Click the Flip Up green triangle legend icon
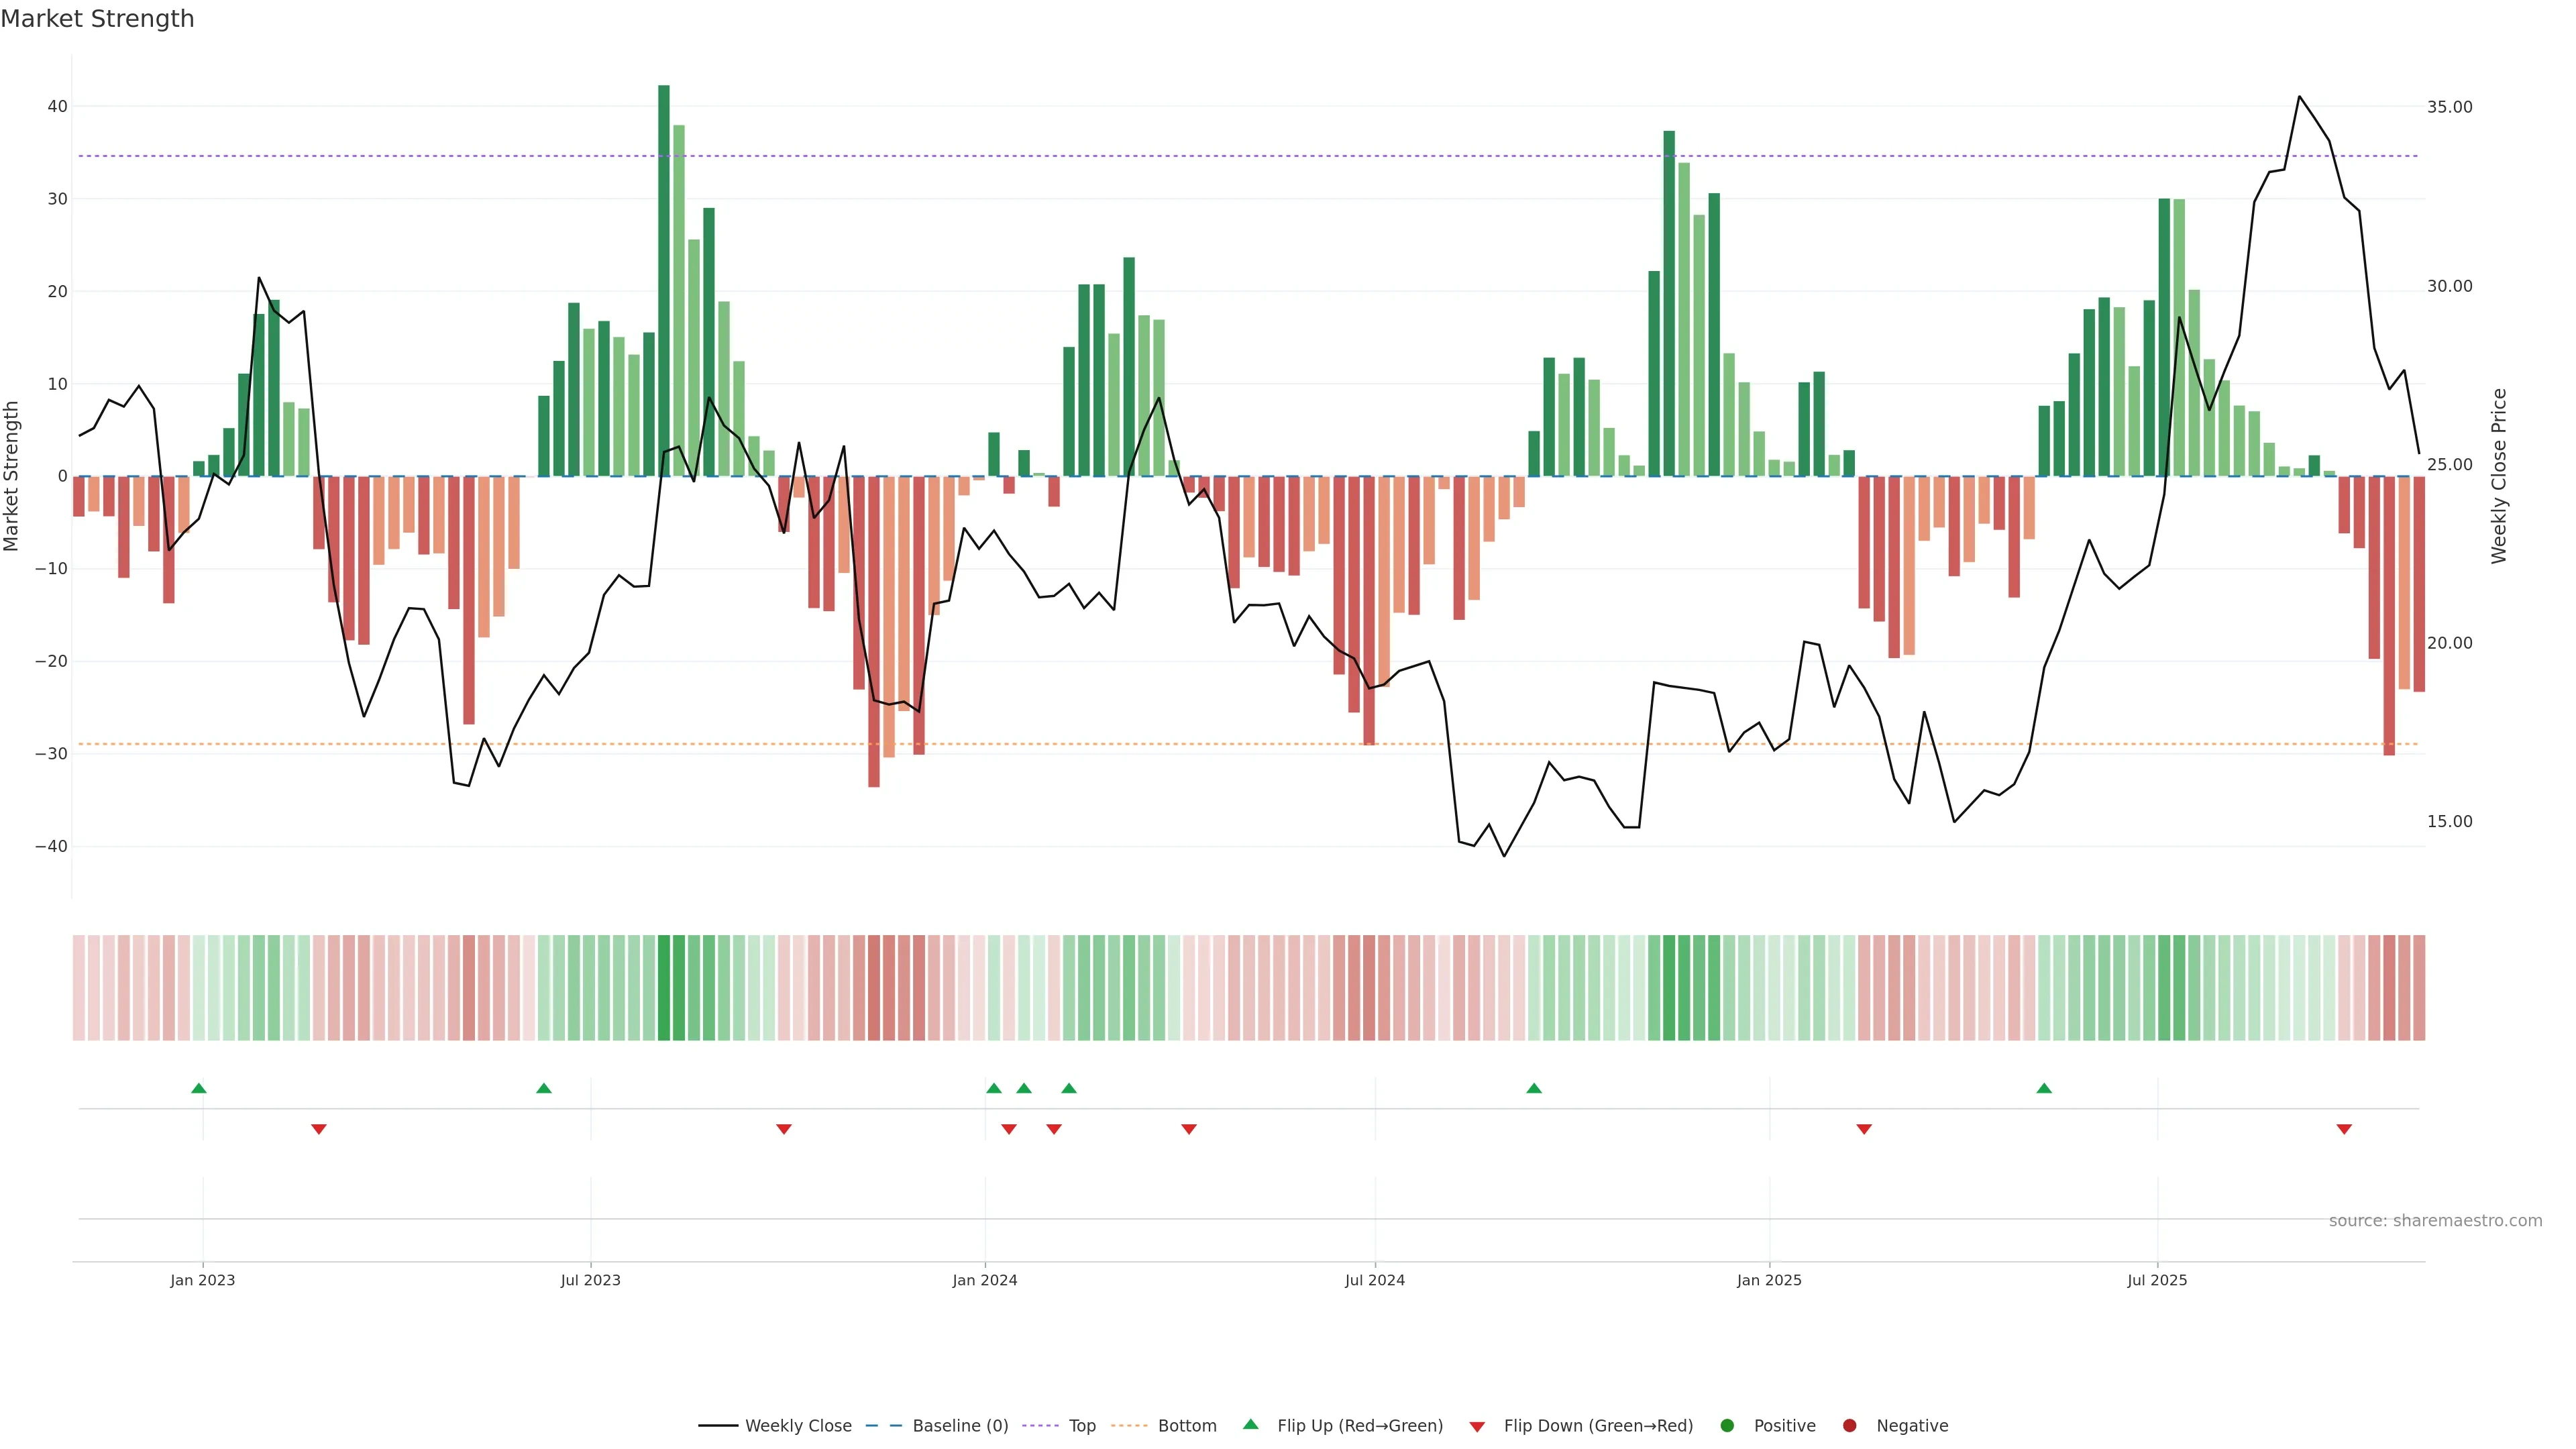Viewport: 2576px width, 1449px height. point(1250,1424)
